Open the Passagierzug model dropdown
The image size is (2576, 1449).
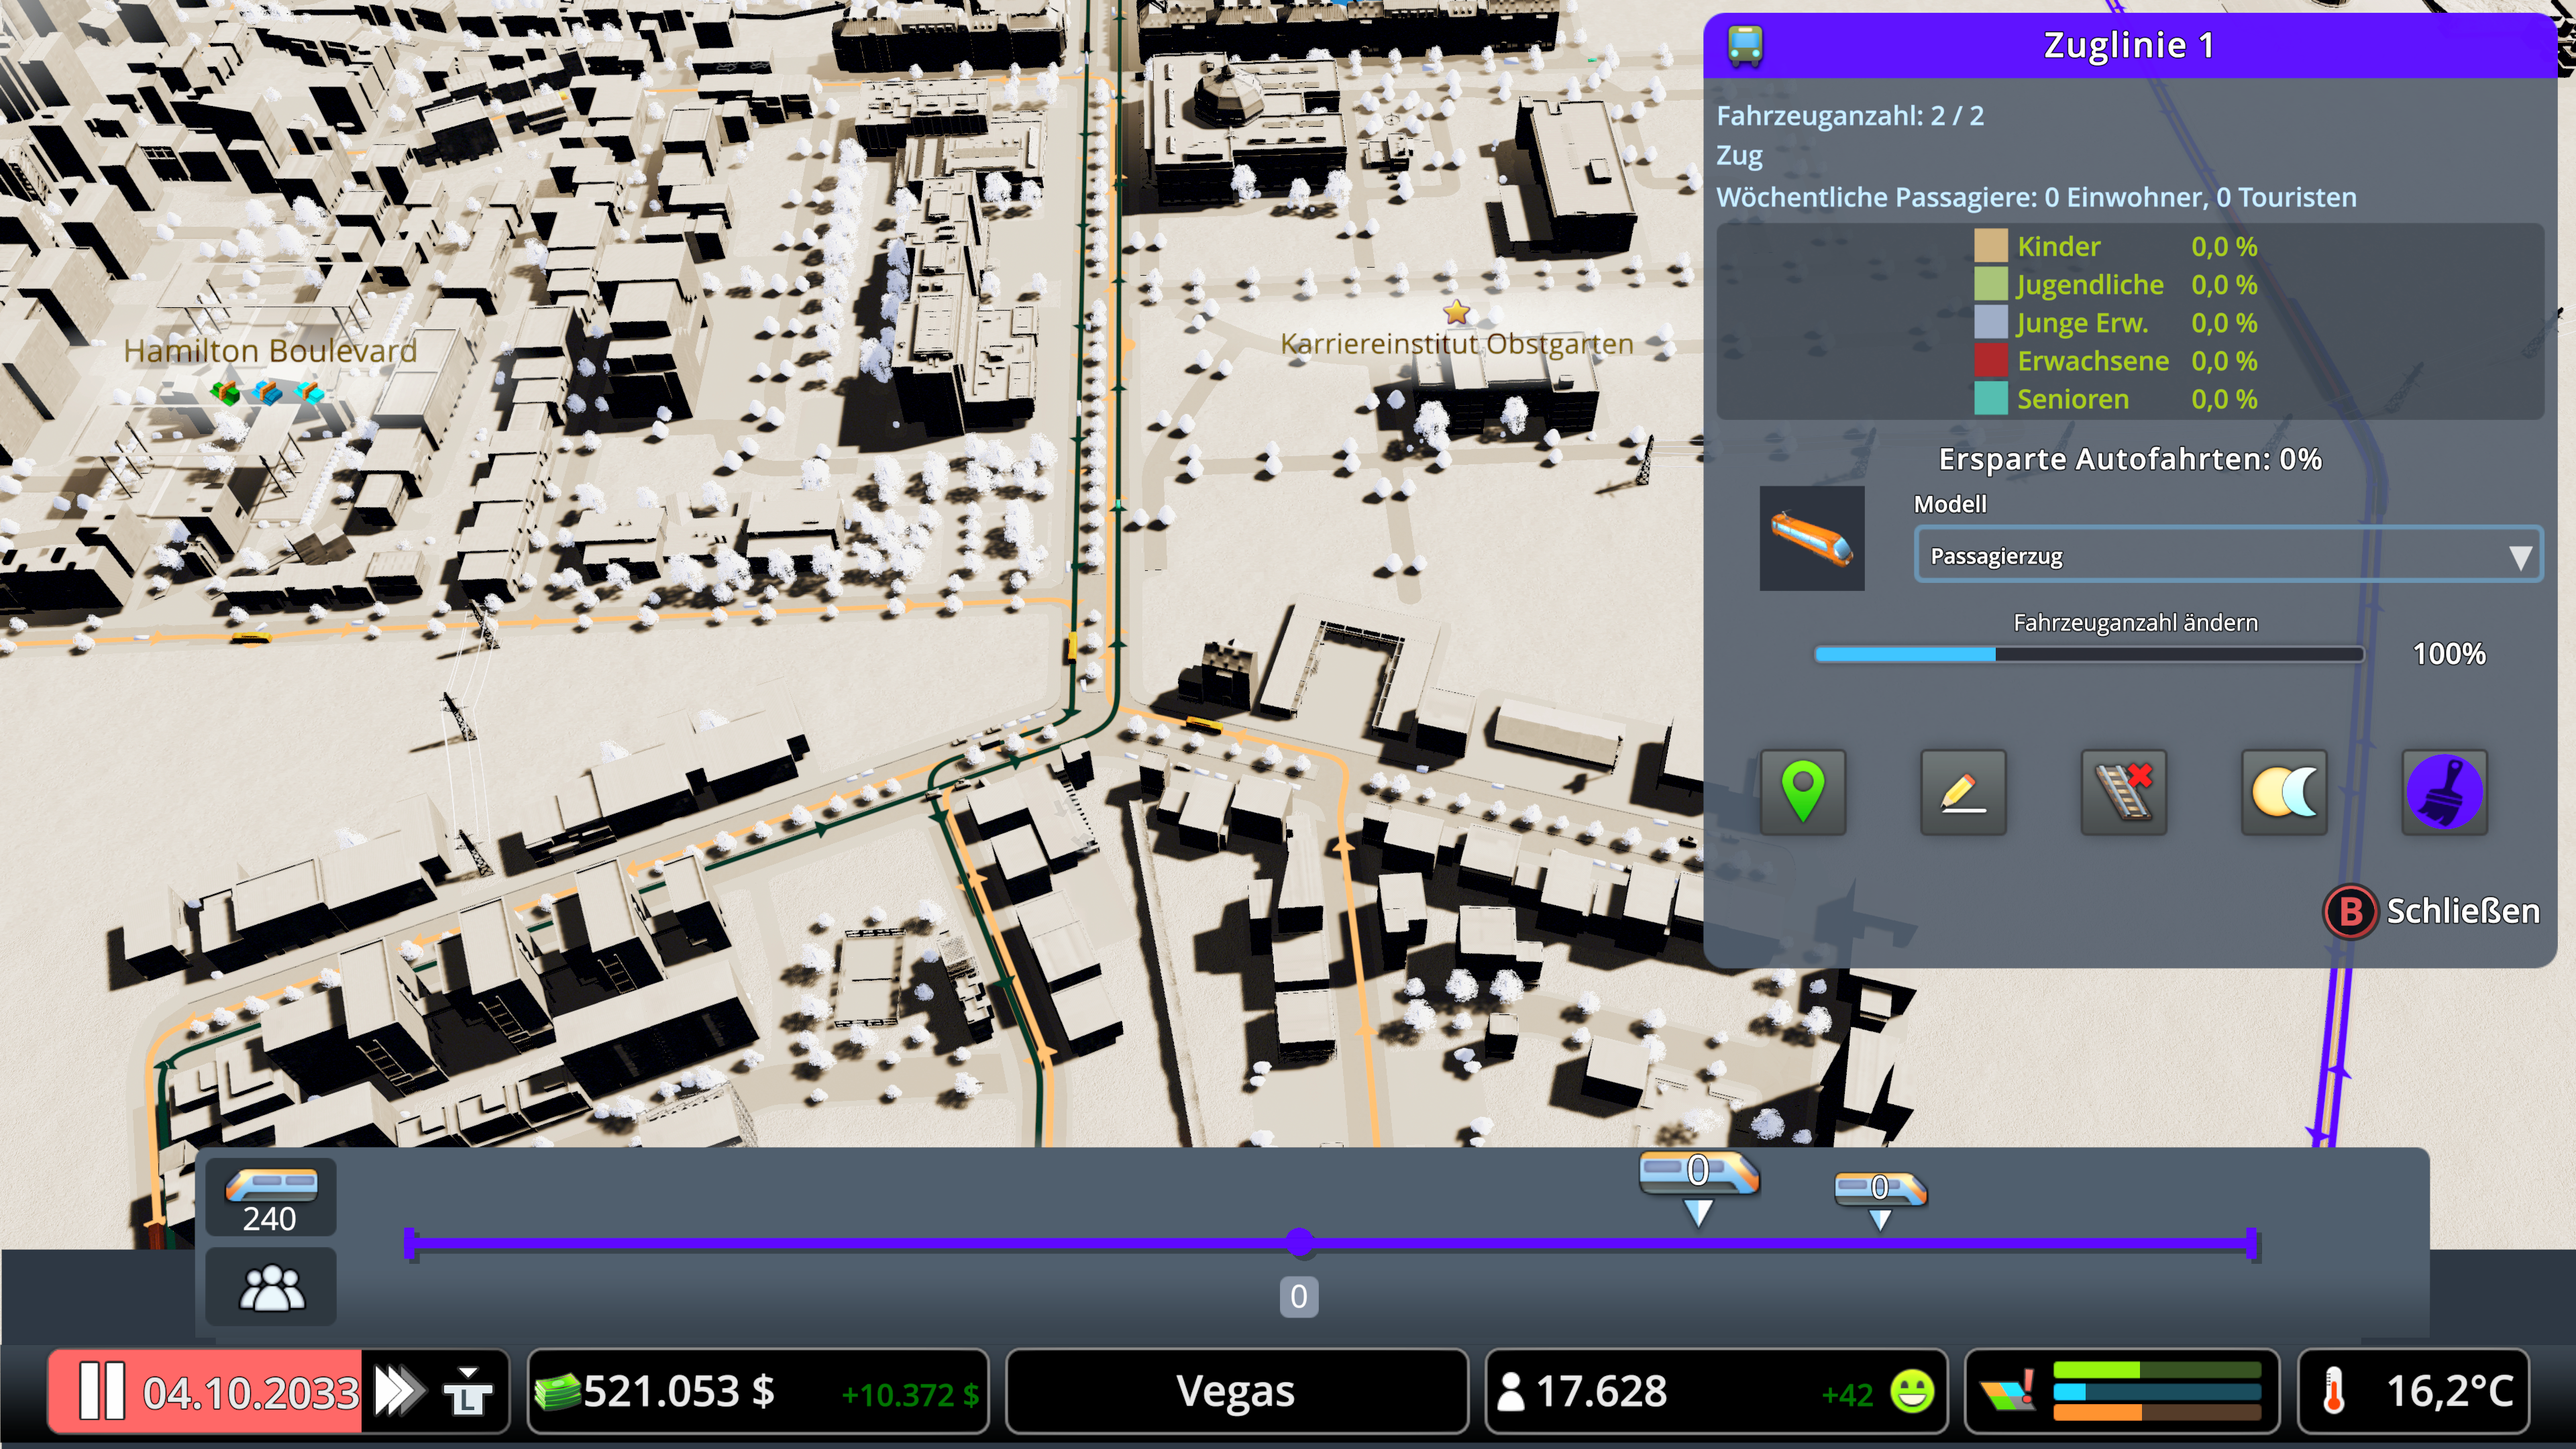pos(2228,555)
